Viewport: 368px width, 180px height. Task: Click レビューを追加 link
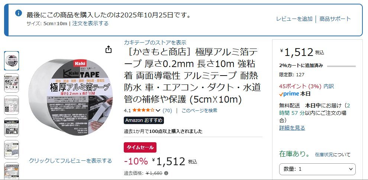click(x=294, y=19)
